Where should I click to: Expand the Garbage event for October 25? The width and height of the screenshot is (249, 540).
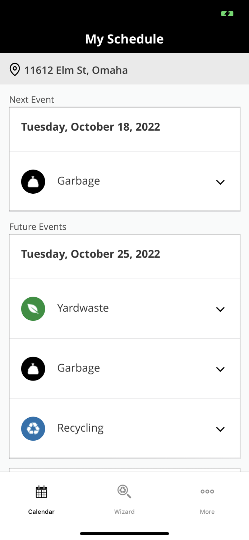(x=220, y=369)
